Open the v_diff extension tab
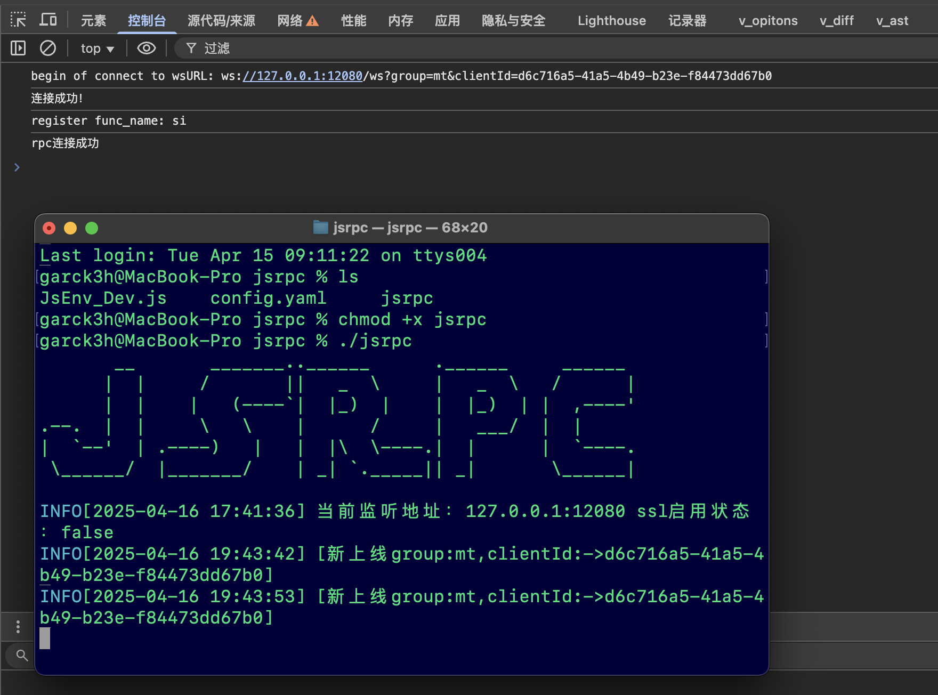 click(x=836, y=21)
